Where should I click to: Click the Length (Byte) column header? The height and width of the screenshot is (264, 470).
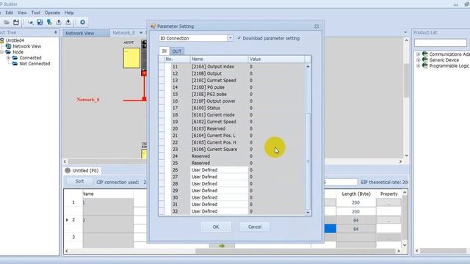356,194
